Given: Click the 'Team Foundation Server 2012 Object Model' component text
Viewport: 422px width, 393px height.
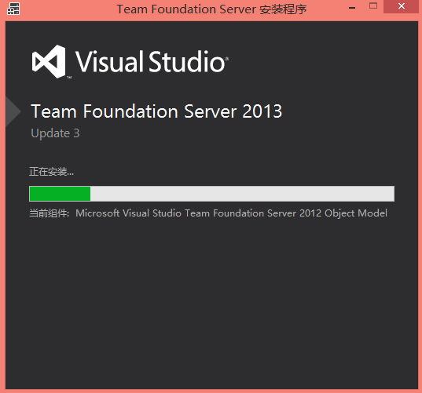Looking at the screenshot, I should click(286, 213).
